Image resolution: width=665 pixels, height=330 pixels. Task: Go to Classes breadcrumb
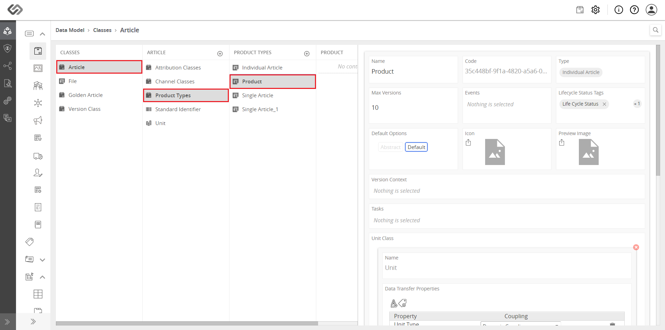coord(102,30)
